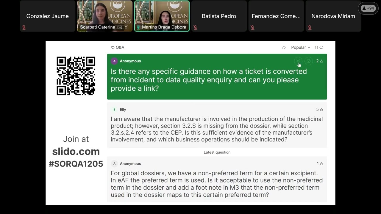Select Scarpati Caterina's video tile

[105, 16]
